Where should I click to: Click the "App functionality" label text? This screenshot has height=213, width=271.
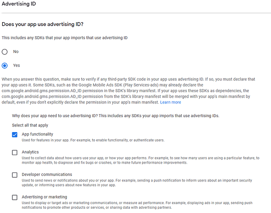click(37, 134)
